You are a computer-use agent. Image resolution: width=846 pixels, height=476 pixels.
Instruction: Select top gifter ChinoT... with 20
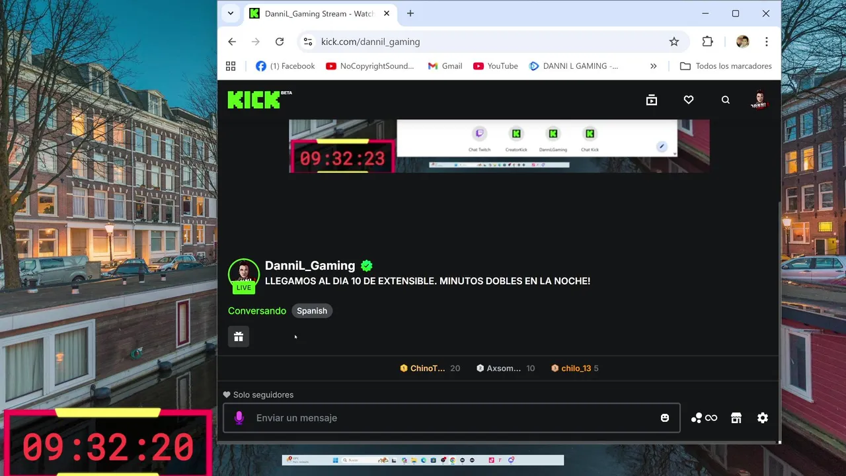430,368
